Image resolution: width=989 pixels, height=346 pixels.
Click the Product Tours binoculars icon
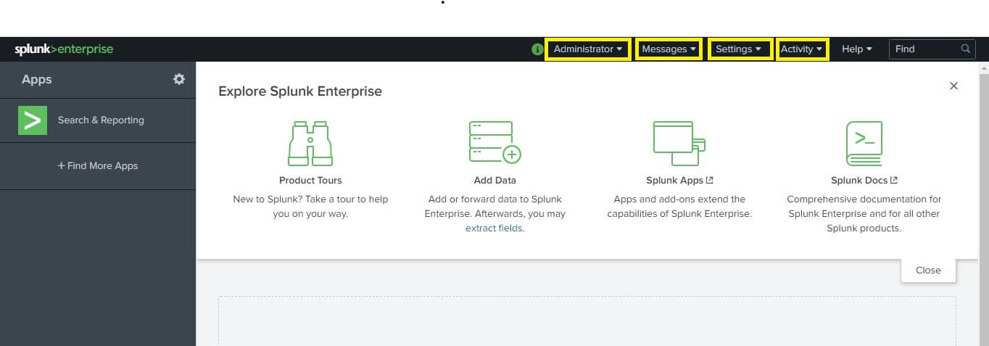(310, 143)
